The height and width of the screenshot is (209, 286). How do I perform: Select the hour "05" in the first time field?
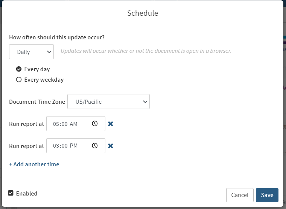click(56, 124)
